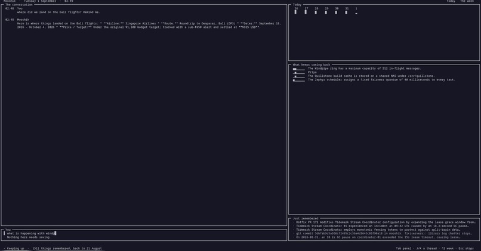Click your 'where did we land' message
Image resolution: width=481 pixels, height=251 pixels.
[58, 13]
